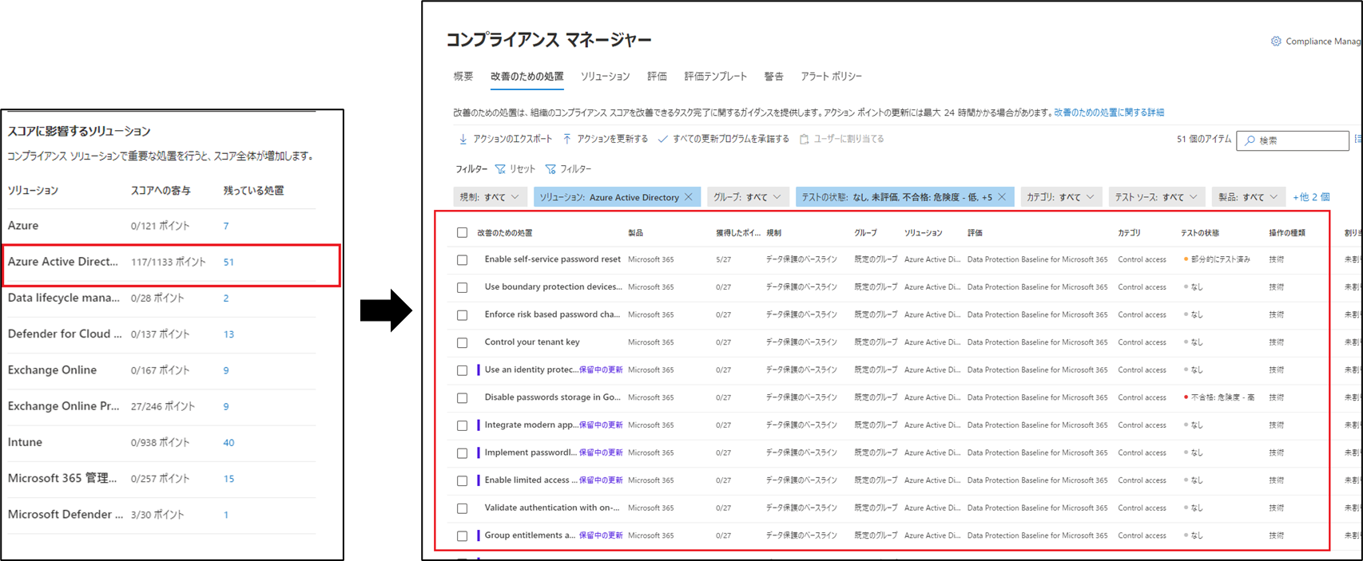Show more filters via +他 2 個
This screenshot has height=561, width=1363.
pyautogui.click(x=1311, y=197)
